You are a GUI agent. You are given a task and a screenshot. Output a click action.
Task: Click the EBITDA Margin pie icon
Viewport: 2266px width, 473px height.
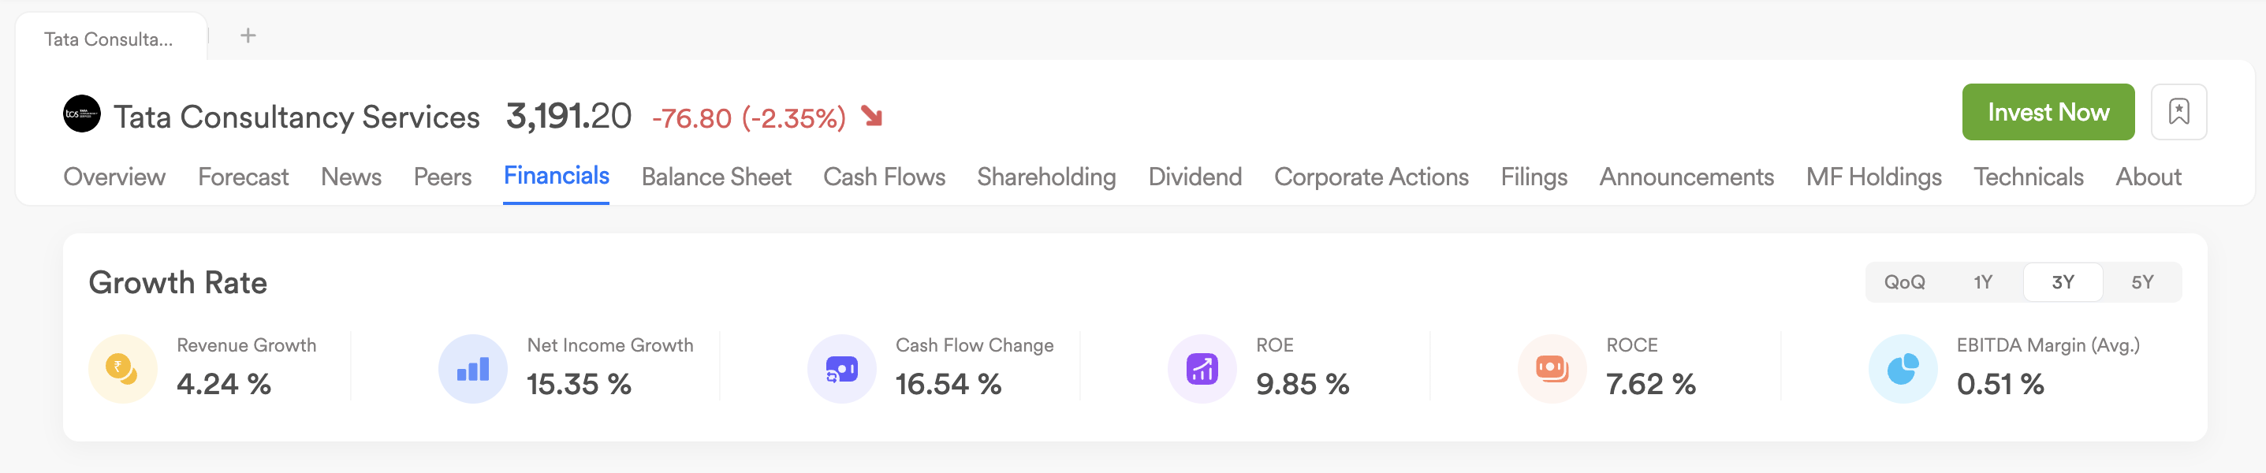1902,368
